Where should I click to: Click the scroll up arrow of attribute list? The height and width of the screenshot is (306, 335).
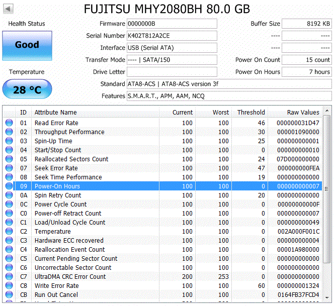pyautogui.click(x=326, y=111)
